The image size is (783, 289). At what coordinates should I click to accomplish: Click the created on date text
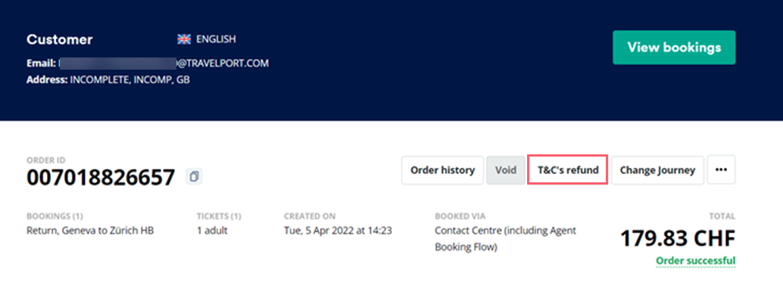click(x=338, y=231)
